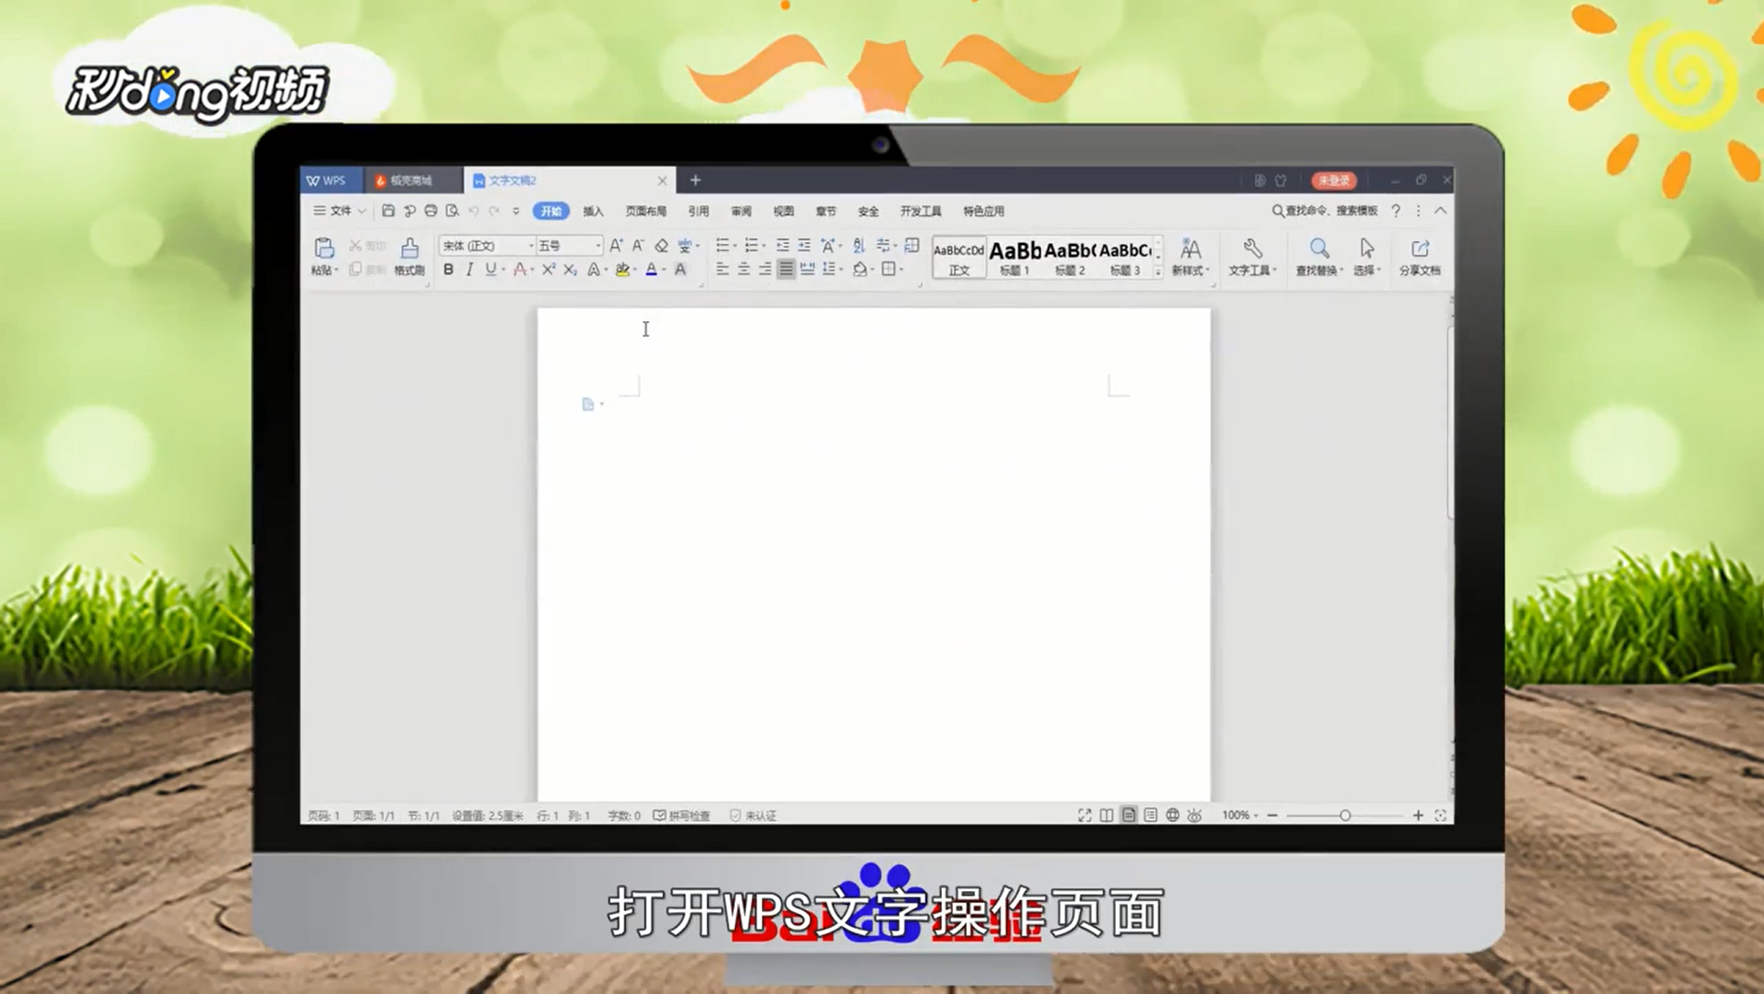This screenshot has width=1764, height=994.
Task: Click the Undo arrow icon
Action: (473, 211)
